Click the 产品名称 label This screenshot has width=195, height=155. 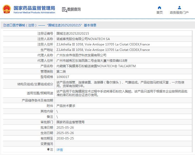pos(47,66)
